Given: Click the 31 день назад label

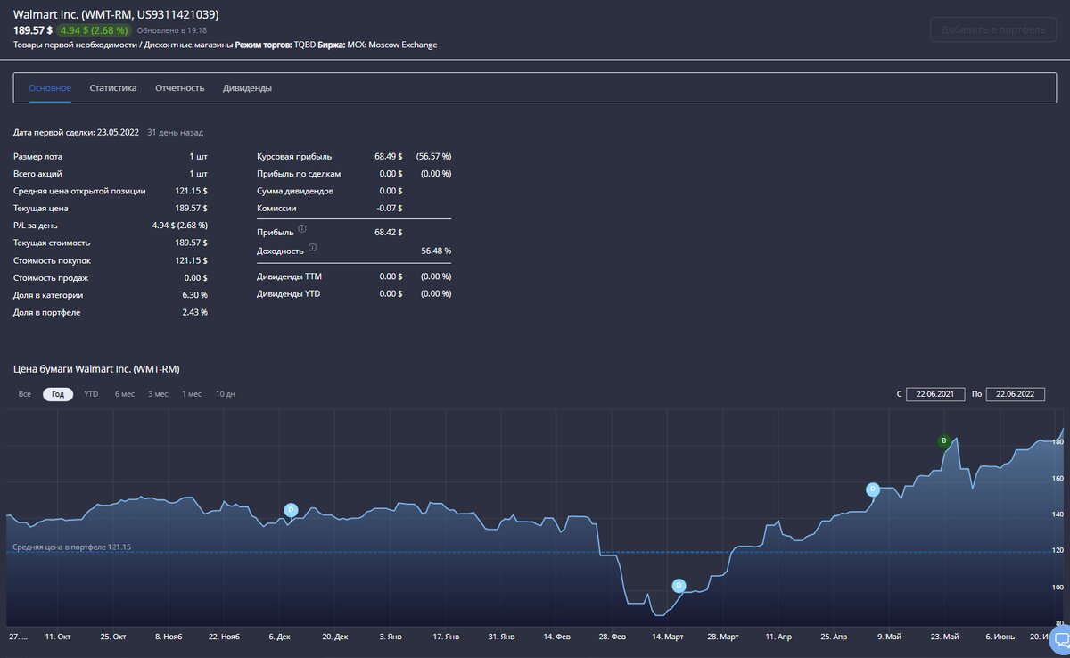Looking at the screenshot, I should (x=175, y=133).
